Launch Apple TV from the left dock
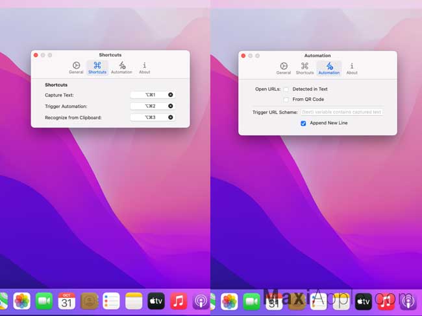Viewport: 422px width, 316px height. pos(156,301)
